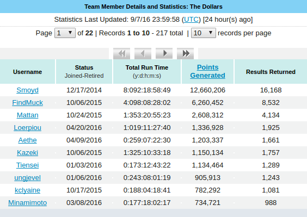Select run time 0:259:07:22:30
The image size is (307, 217).
pyautogui.click(x=147, y=140)
